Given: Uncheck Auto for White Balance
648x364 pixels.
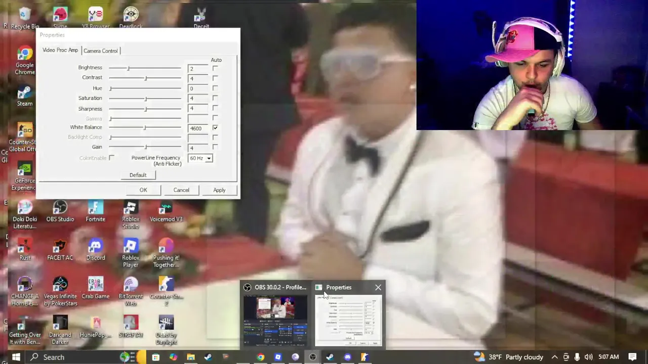Looking at the screenshot, I should [x=215, y=128].
